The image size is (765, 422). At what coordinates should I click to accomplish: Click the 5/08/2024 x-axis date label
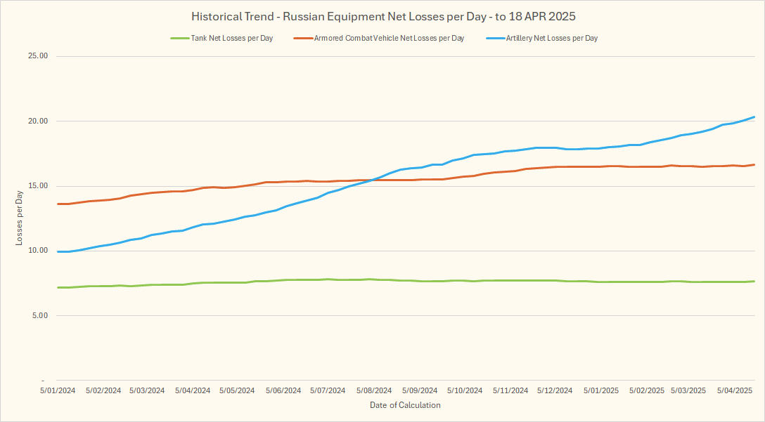(374, 390)
